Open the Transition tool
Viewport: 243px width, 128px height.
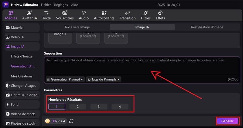pyautogui.click(x=128, y=15)
